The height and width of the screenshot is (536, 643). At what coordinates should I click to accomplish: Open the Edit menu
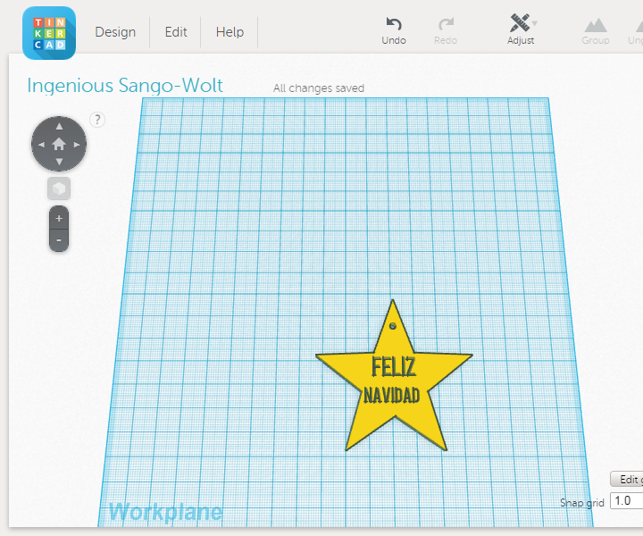tap(176, 32)
